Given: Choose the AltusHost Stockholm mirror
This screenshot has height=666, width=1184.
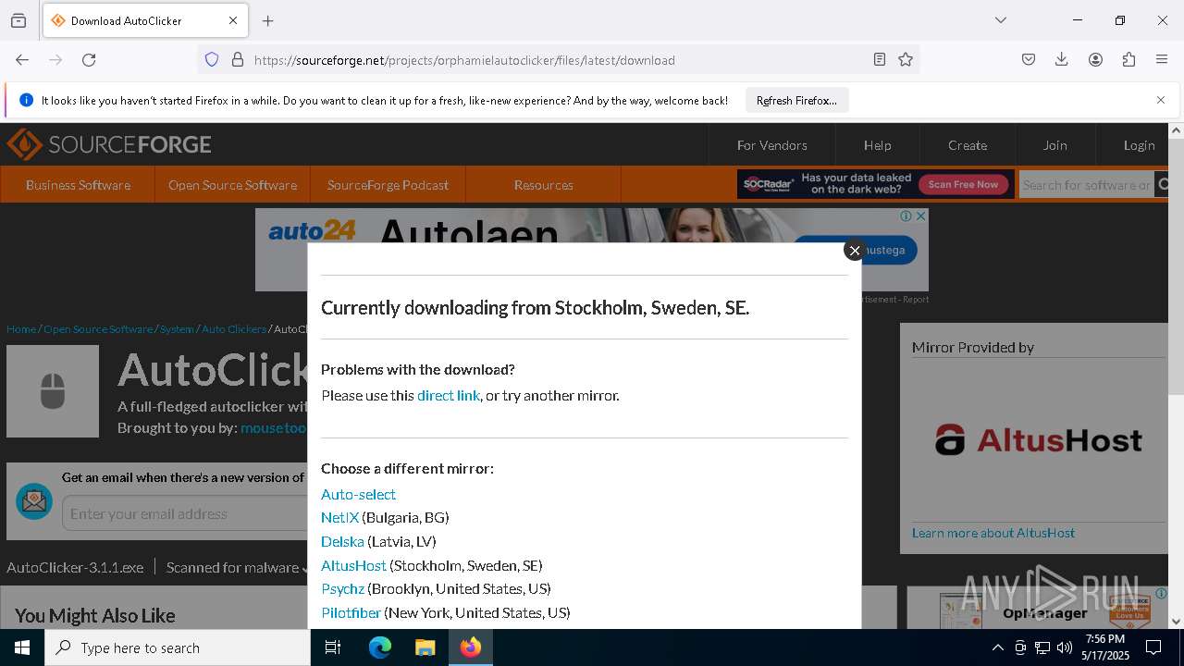Looking at the screenshot, I should click(353, 565).
